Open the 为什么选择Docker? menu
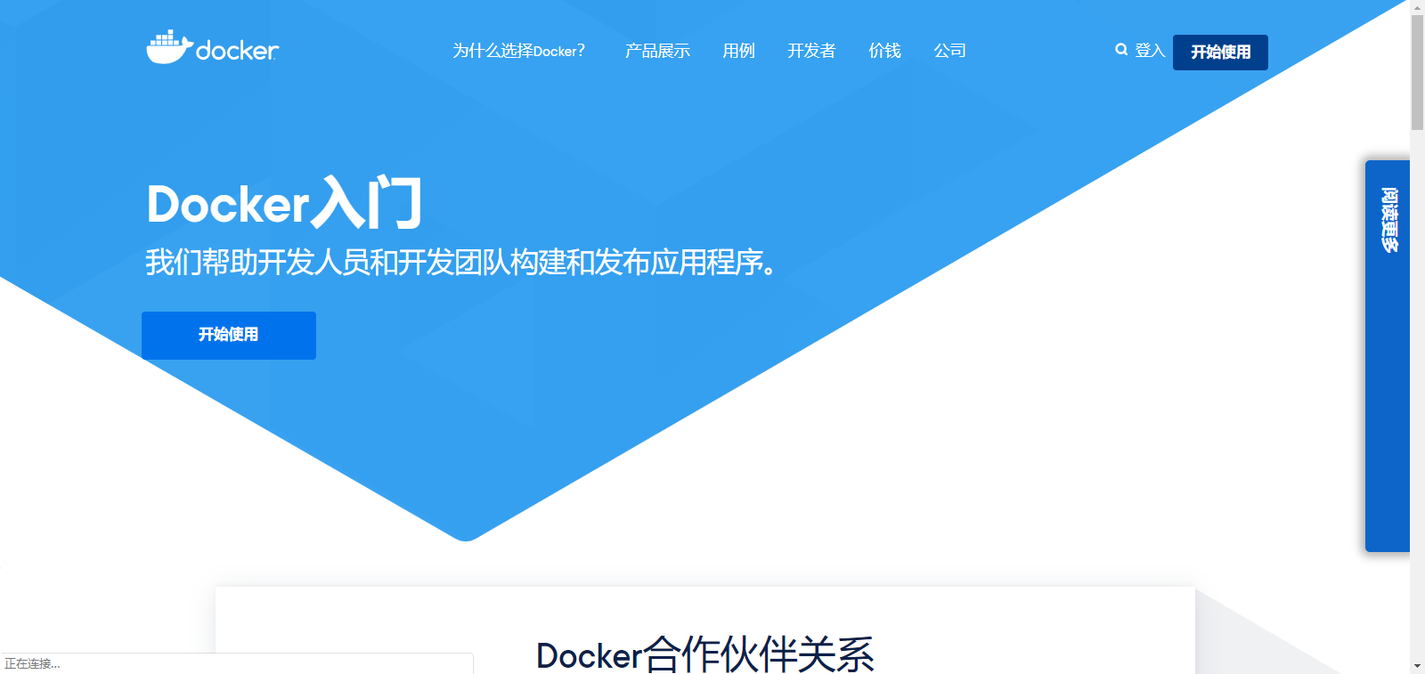This screenshot has height=674, width=1425. click(x=518, y=51)
